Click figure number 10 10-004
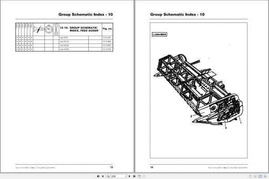This screenshot has height=179, width=269. coord(107,49)
